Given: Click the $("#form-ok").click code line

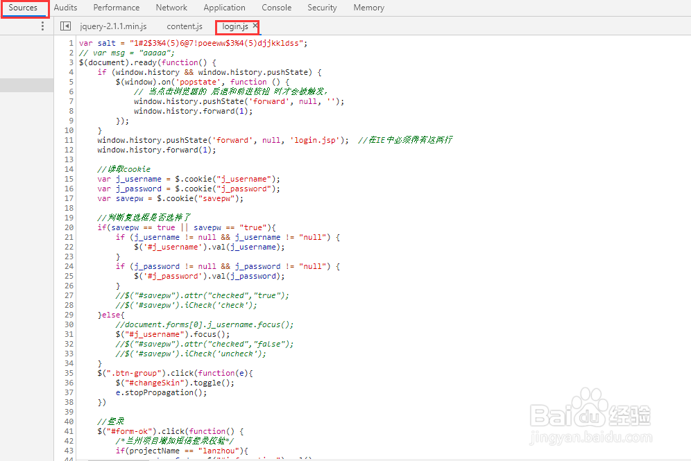Looking at the screenshot, I should point(171,431).
